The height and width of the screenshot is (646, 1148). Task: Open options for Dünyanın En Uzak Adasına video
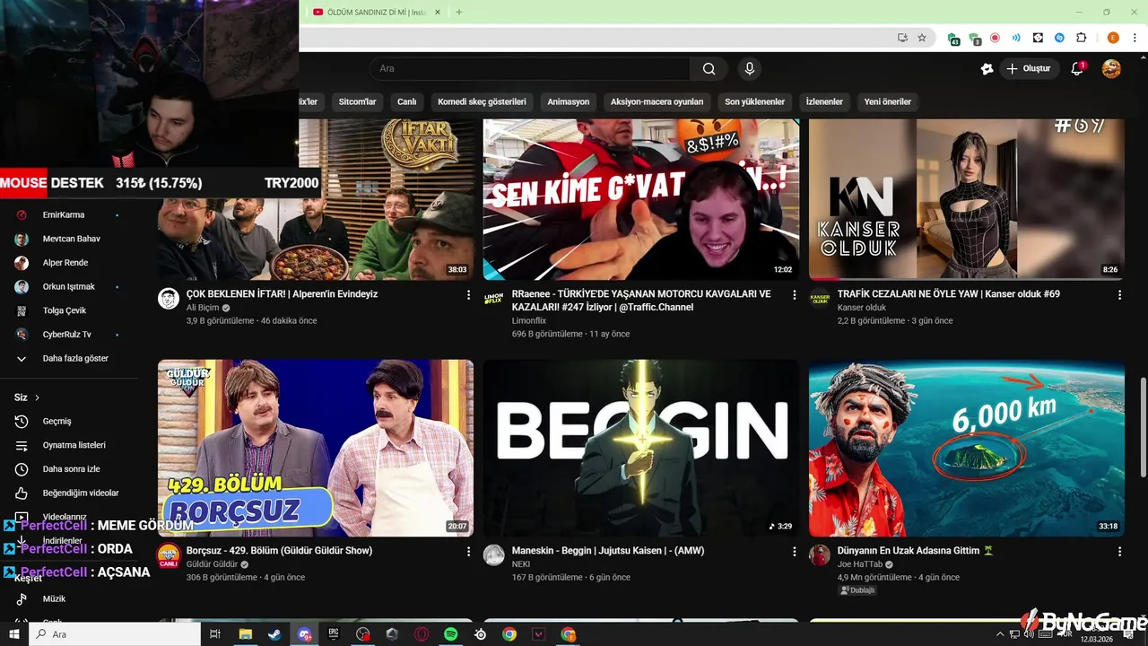[1119, 551]
